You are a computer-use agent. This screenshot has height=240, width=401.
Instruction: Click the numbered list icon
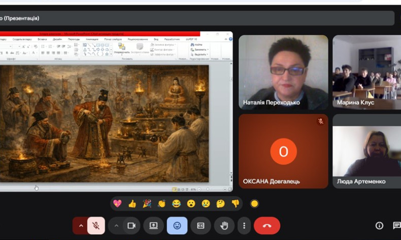coord(50,47)
